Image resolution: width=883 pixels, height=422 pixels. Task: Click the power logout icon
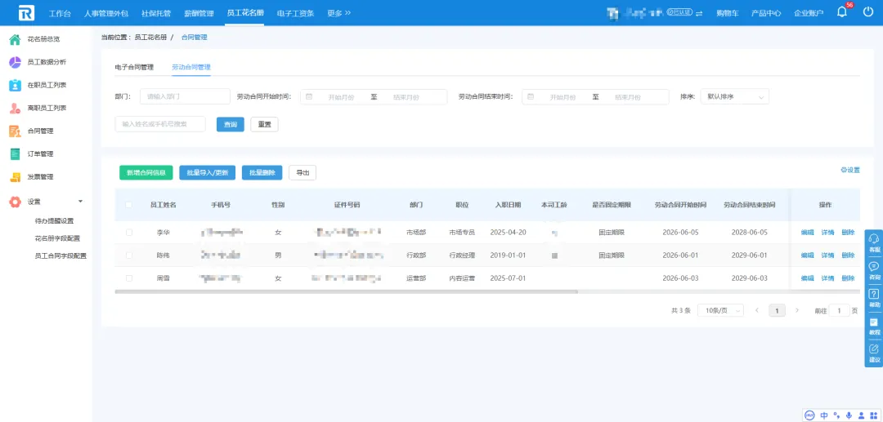(x=867, y=11)
